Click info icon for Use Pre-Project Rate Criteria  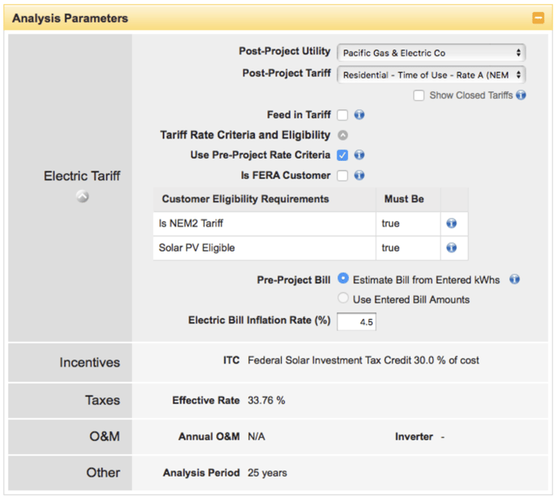pos(359,155)
